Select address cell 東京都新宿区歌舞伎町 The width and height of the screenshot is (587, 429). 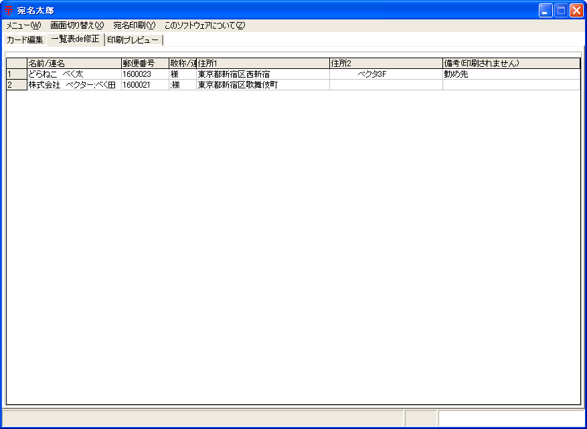click(263, 85)
